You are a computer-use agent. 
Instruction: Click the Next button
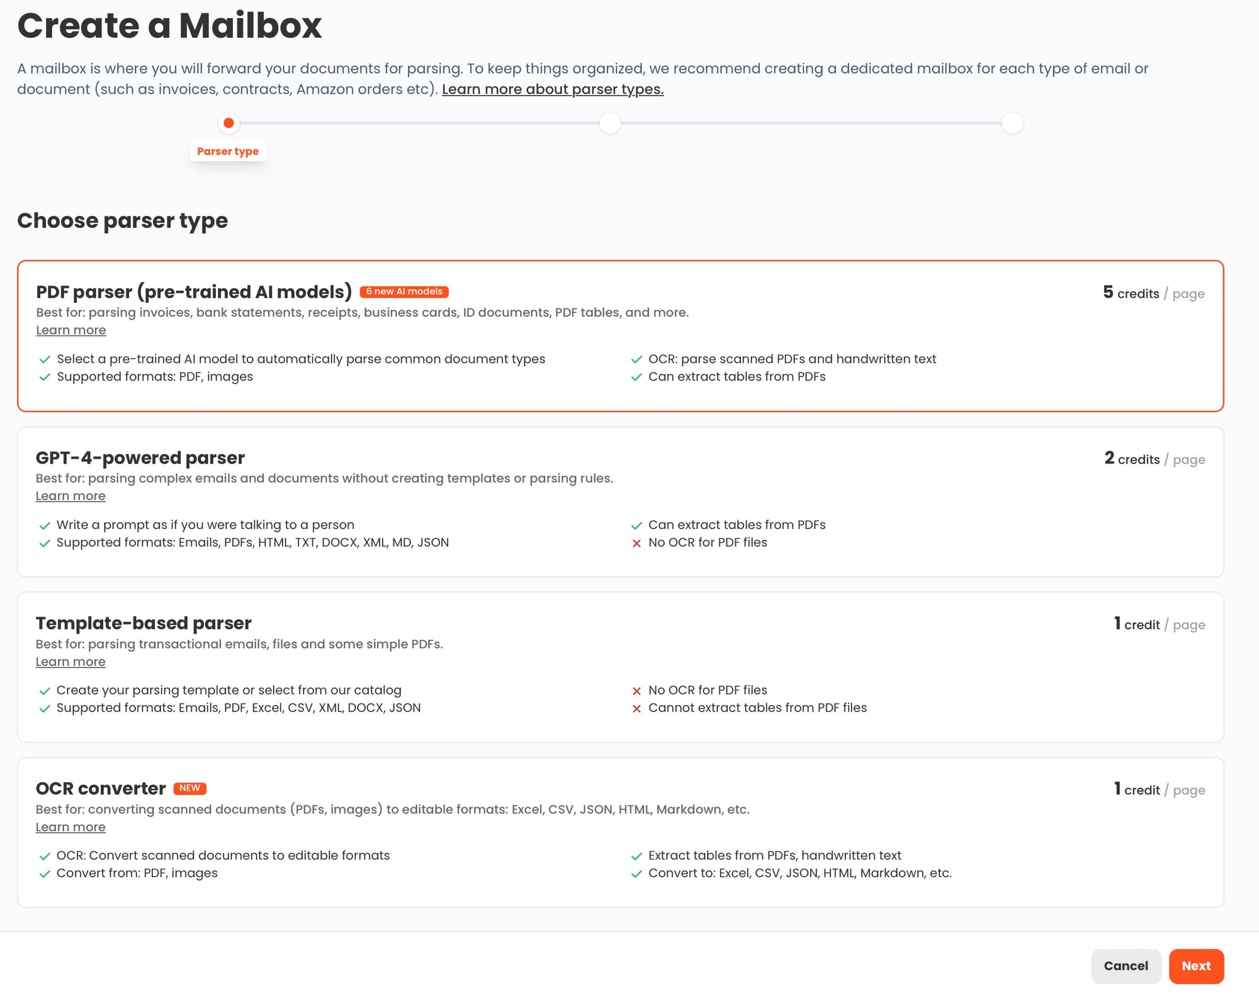pyautogui.click(x=1195, y=965)
